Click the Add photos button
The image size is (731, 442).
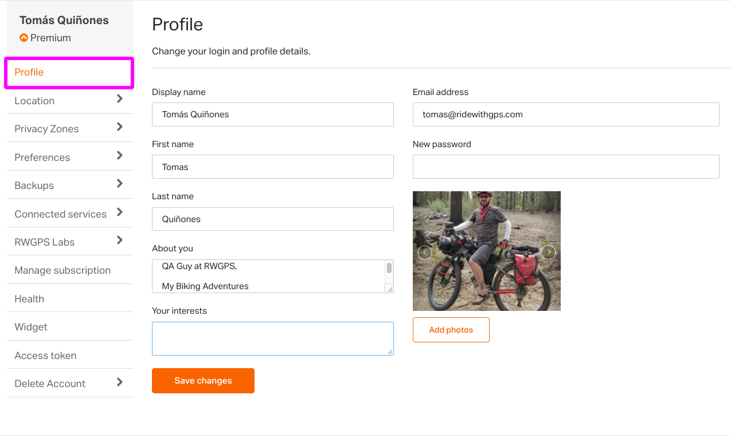[x=451, y=330]
